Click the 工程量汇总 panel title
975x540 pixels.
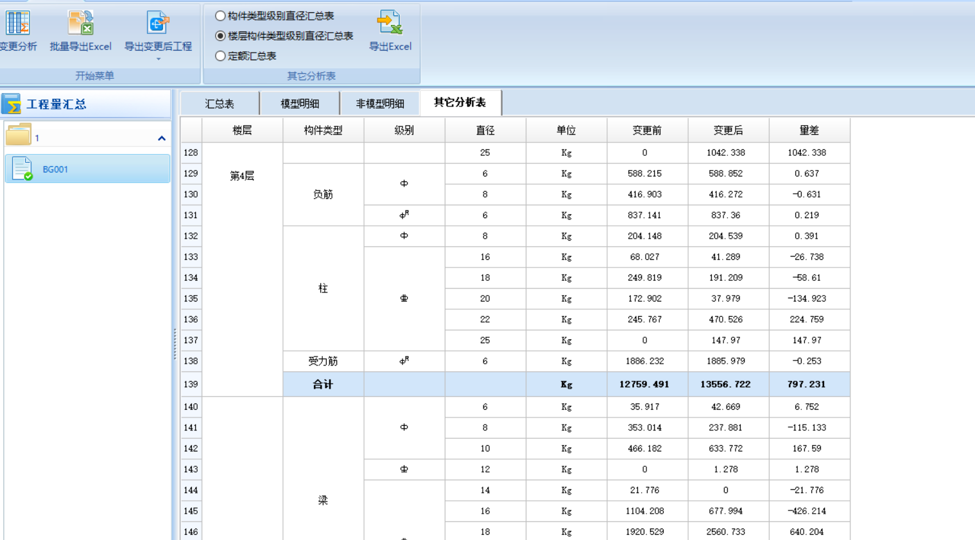[56, 104]
